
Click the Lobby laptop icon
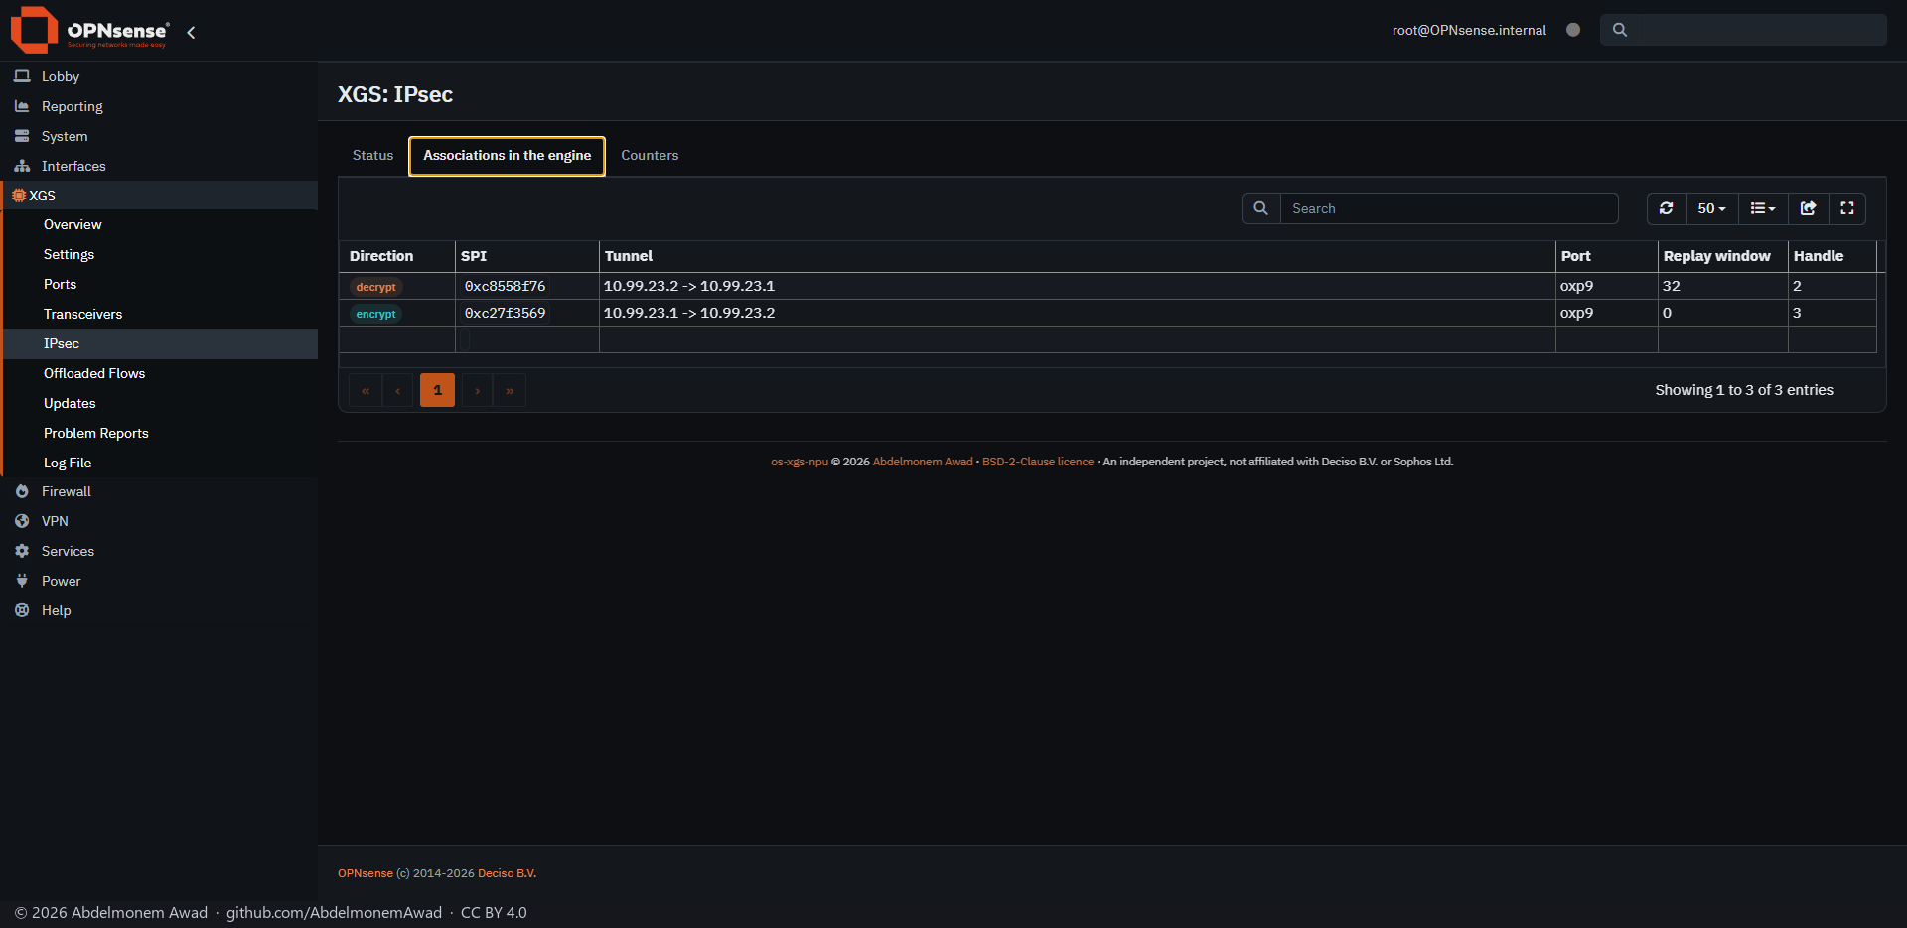(22, 76)
